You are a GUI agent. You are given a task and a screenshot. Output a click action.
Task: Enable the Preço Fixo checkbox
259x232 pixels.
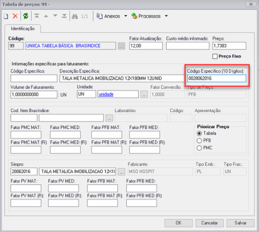pos(215,56)
